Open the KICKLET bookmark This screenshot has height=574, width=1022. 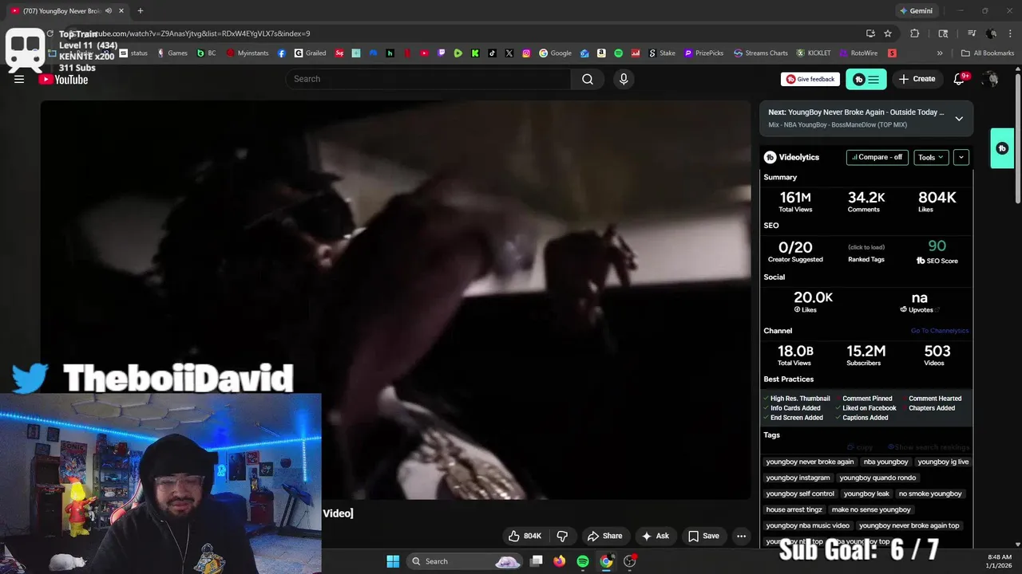(x=813, y=53)
